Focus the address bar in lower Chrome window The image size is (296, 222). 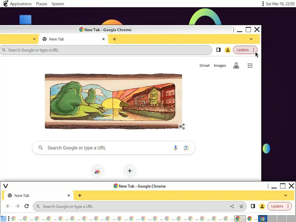click(x=140, y=206)
